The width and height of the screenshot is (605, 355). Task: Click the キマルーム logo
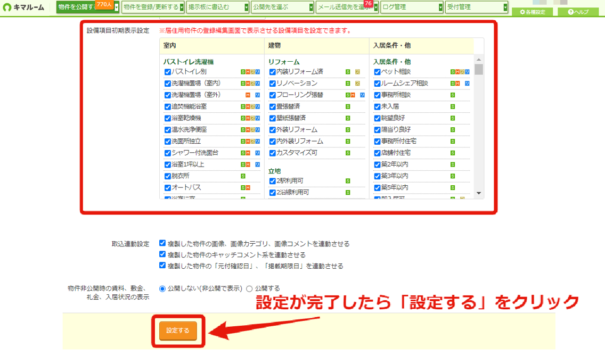pyautogui.click(x=23, y=7)
